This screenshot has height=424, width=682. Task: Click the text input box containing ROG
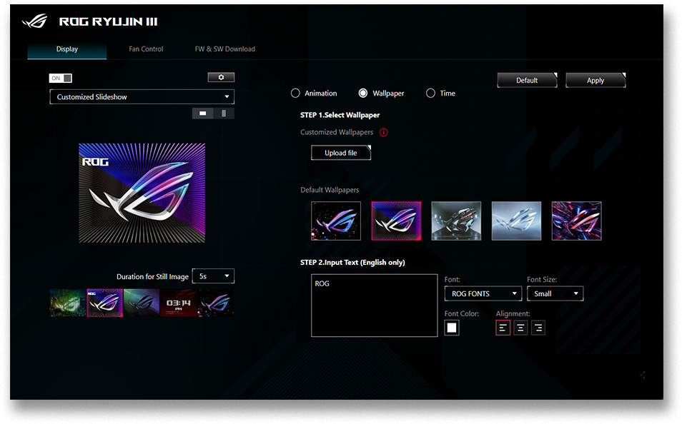click(374, 306)
